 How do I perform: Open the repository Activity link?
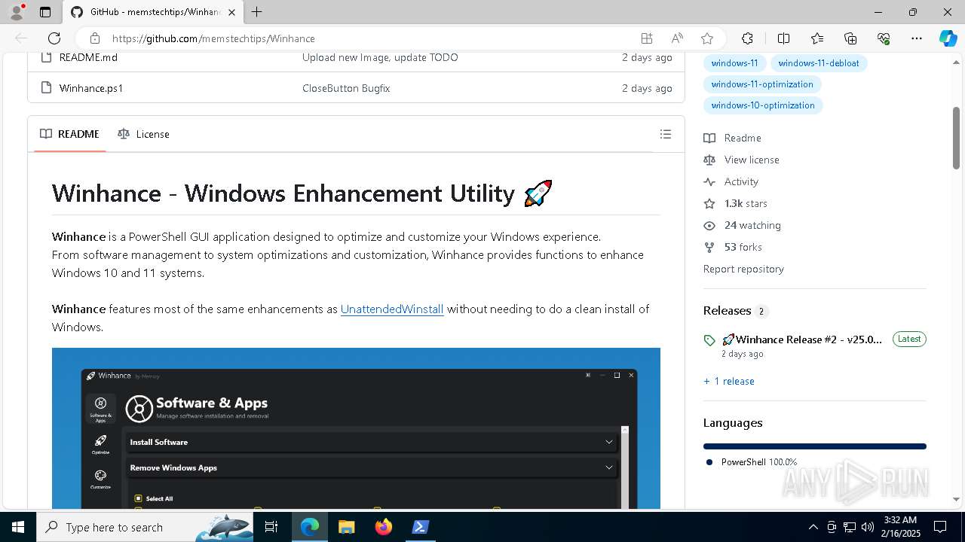pyautogui.click(x=731, y=181)
